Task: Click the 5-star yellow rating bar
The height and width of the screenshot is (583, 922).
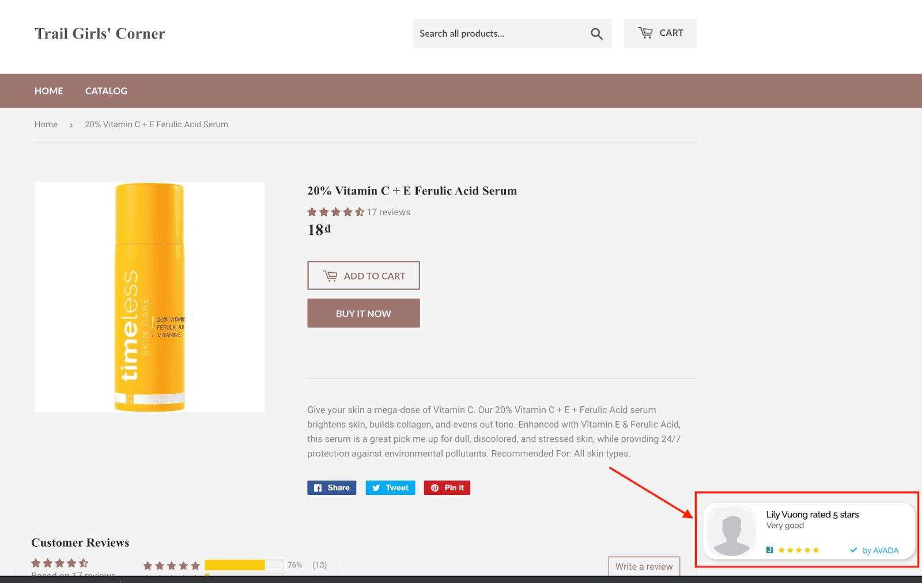Action: click(x=235, y=565)
